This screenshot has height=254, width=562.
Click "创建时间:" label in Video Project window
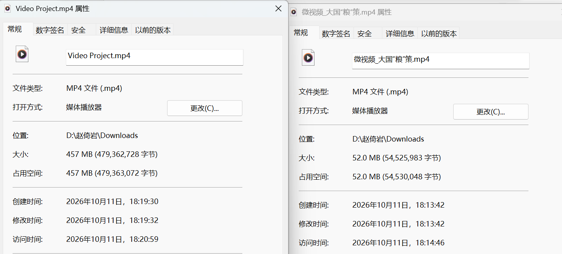(x=28, y=202)
